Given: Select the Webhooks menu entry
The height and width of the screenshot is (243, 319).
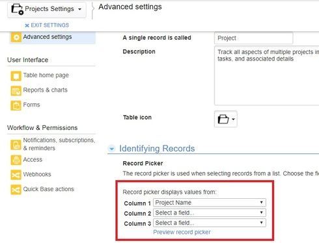Looking at the screenshot, I should 37,174.
